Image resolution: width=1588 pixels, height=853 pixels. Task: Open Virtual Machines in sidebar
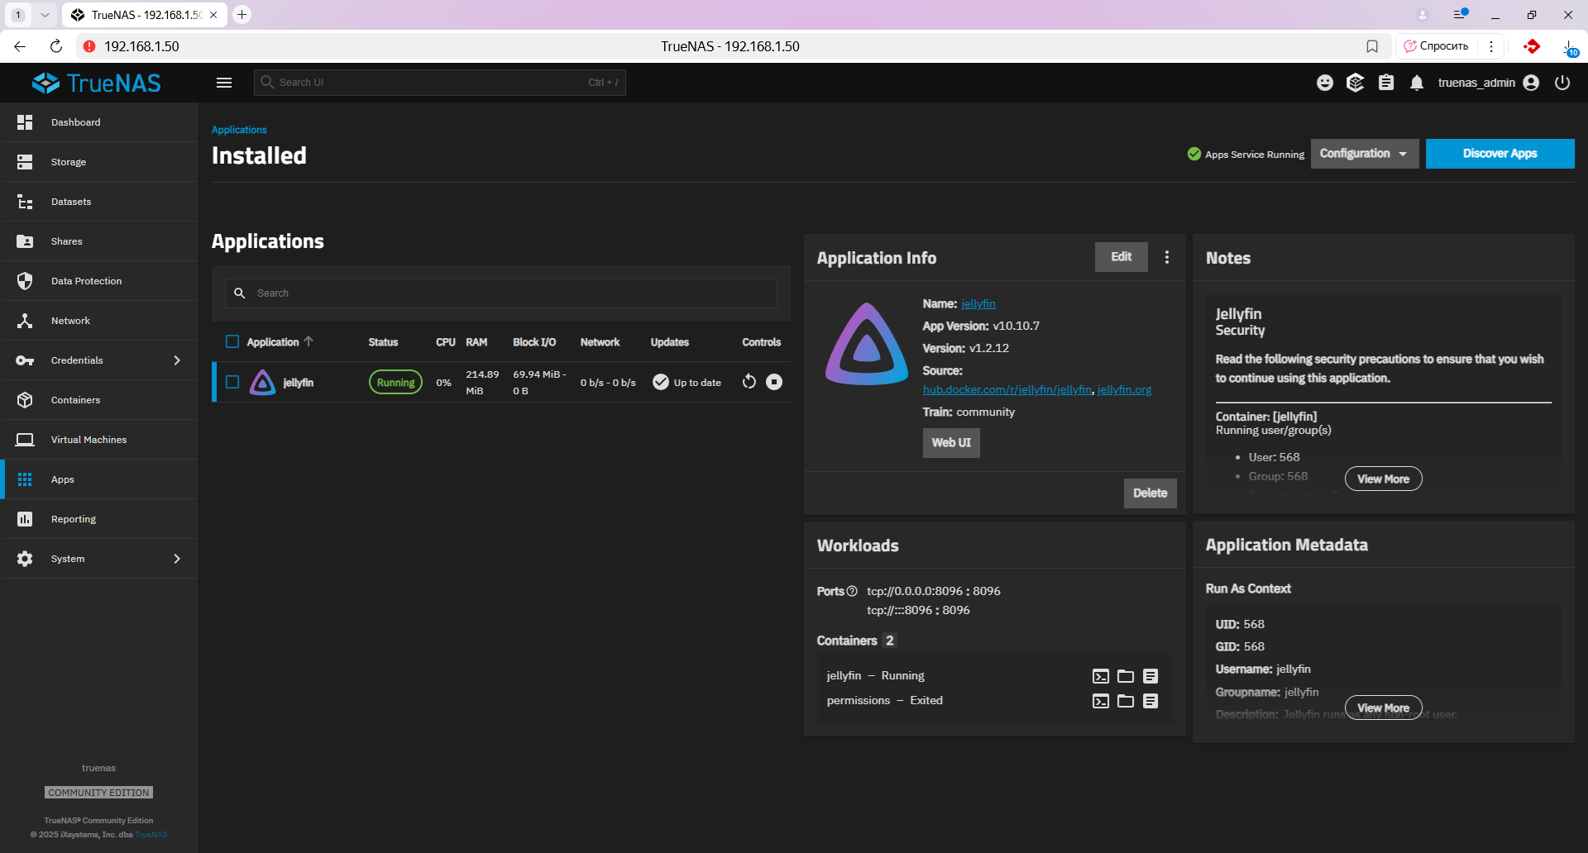pyautogui.click(x=88, y=440)
